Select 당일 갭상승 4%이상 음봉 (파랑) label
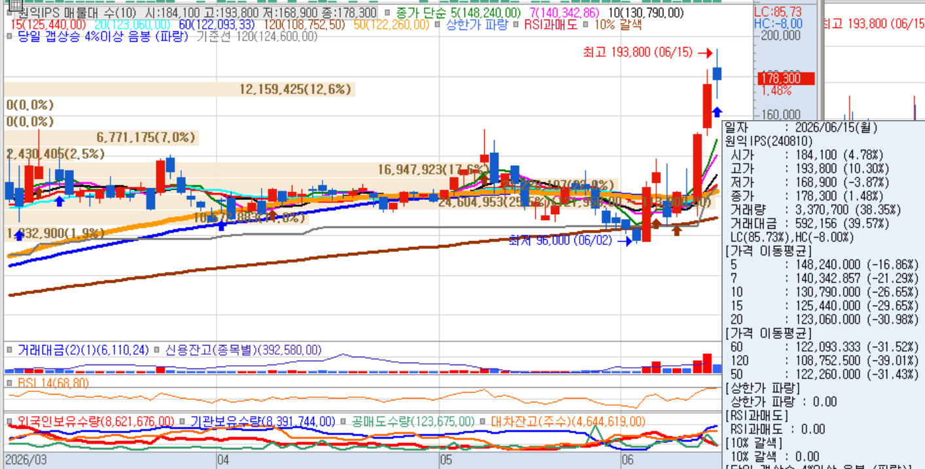Screen dimensions: 925x469 coord(103,37)
